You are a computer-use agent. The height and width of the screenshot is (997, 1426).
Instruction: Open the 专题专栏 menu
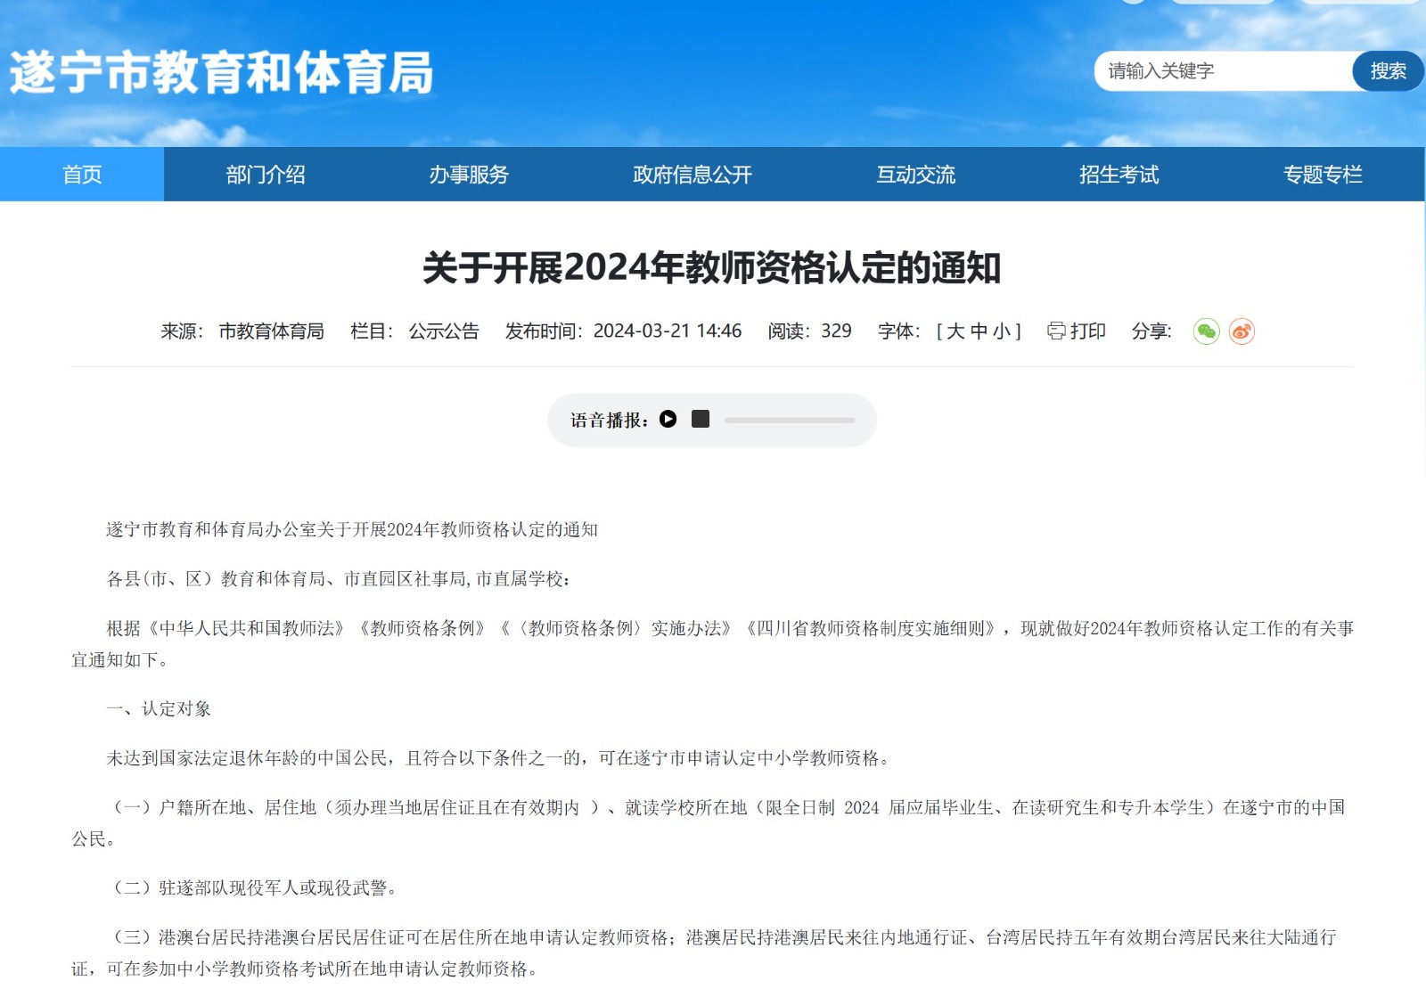[x=1323, y=175]
